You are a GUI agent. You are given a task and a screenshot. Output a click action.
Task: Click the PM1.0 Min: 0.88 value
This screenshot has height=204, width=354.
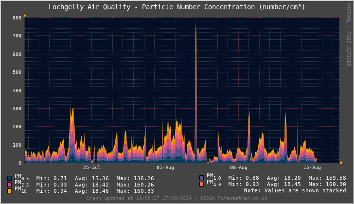(x=244, y=178)
